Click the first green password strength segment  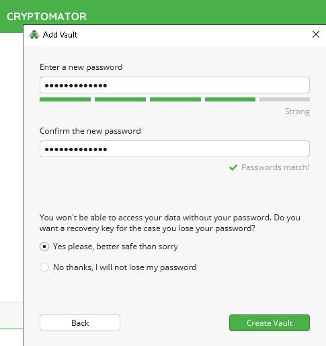pyautogui.click(x=65, y=99)
